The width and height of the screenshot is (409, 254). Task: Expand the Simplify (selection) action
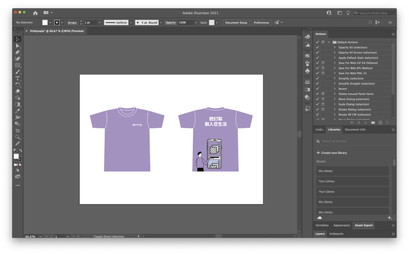335,78
